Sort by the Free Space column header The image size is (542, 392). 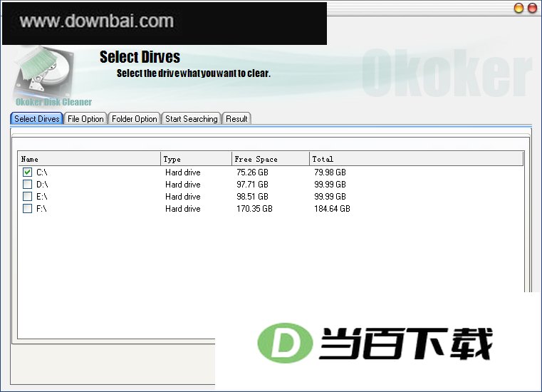(x=271, y=159)
